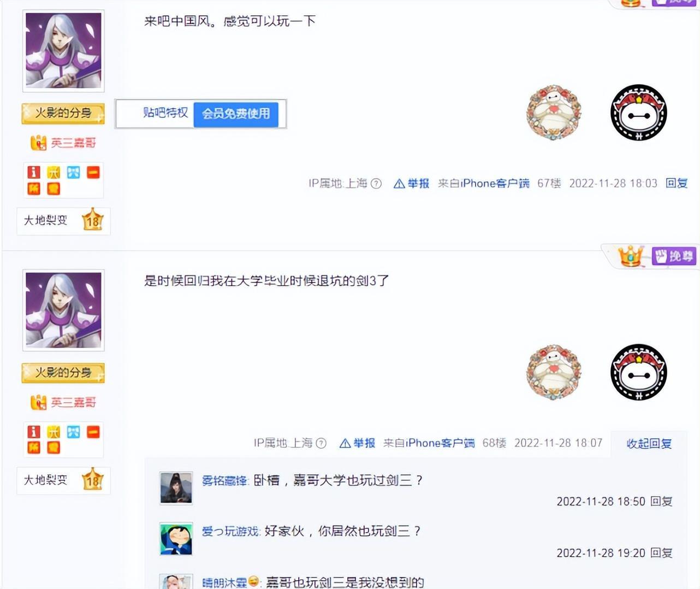Click the 举报 warning icon on floor 67
The width and height of the screenshot is (700, 589).
click(399, 184)
